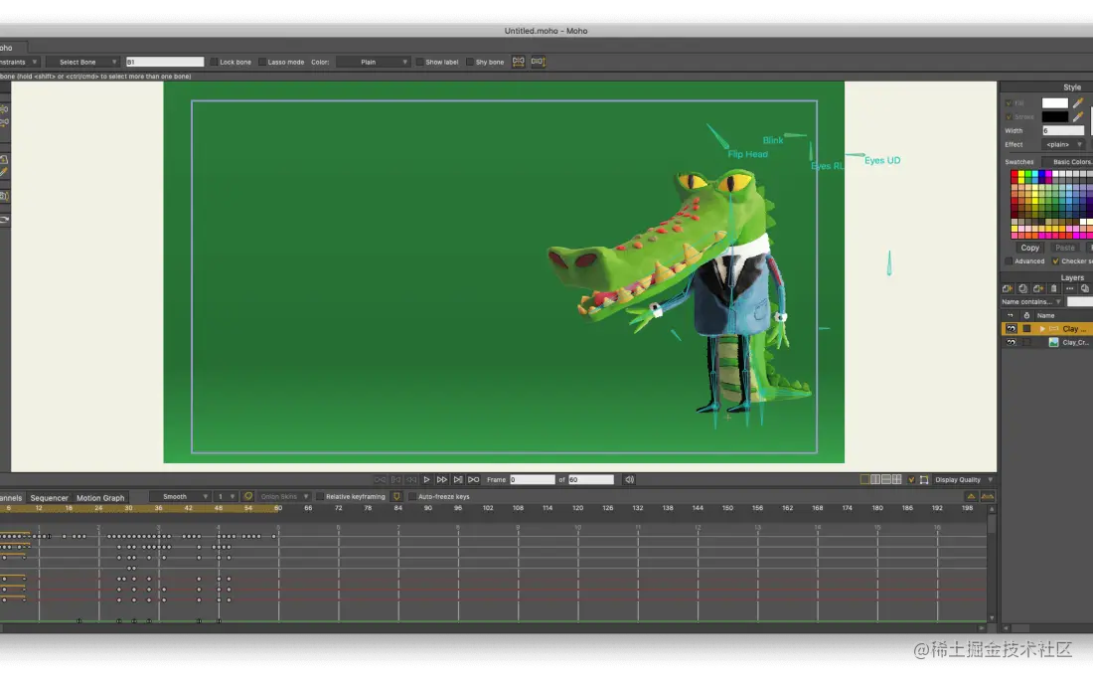Image resolution: width=1093 pixels, height=680 pixels.
Task: Enable the Lasso mode checkbox
Action: coord(262,62)
